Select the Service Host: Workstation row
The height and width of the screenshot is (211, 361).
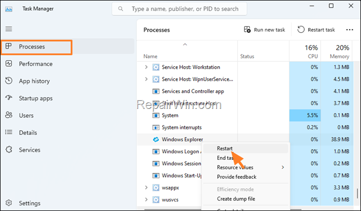[x=245, y=67]
